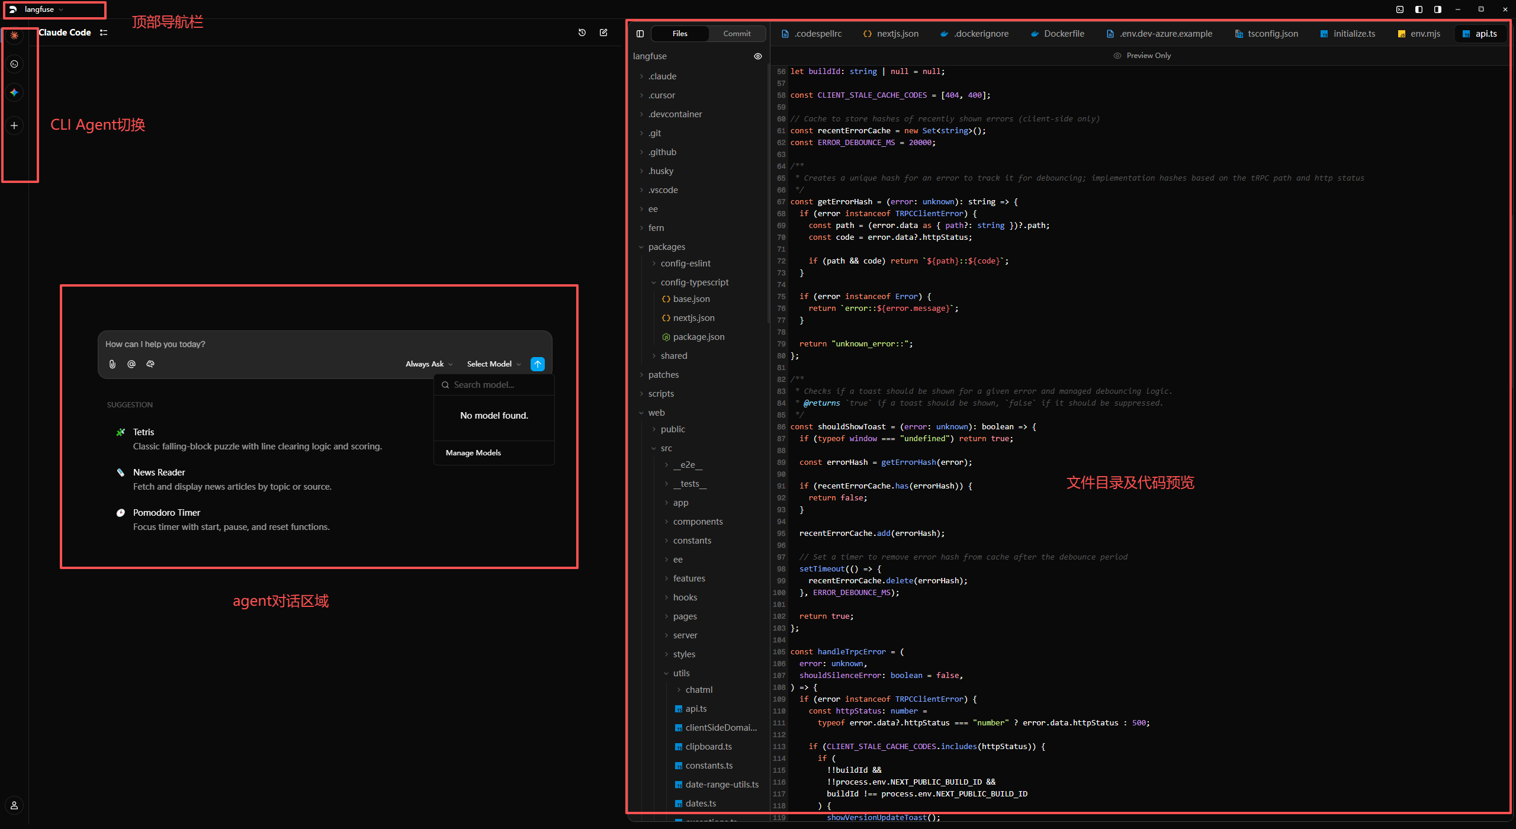Toggle the file sidebar panel icon
This screenshot has width=1516, height=829.
click(x=640, y=34)
